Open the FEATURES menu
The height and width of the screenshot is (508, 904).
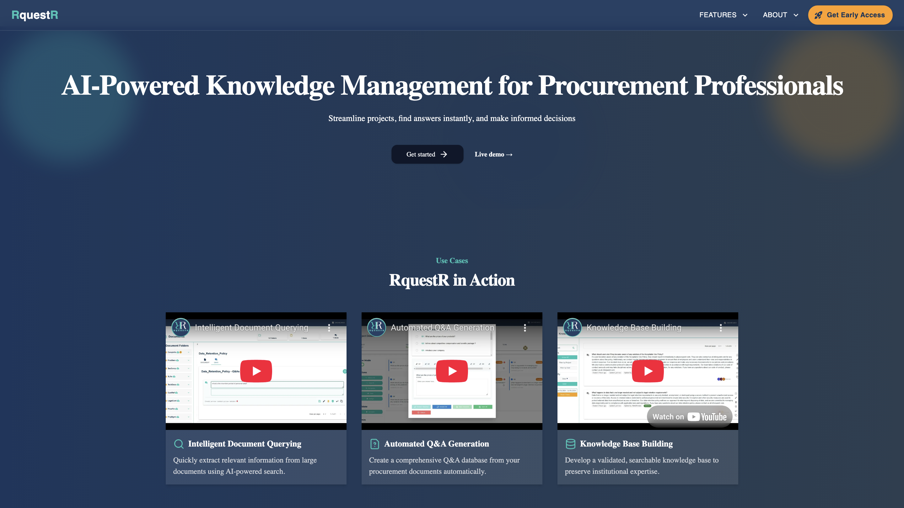click(718, 15)
